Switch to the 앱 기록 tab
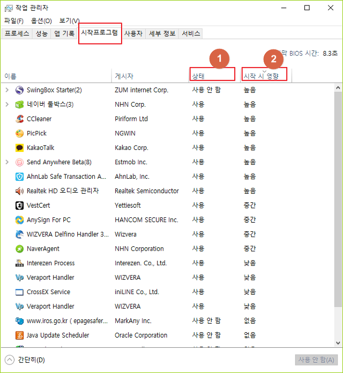The height and width of the screenshot is (373, 343). (64, 33)
